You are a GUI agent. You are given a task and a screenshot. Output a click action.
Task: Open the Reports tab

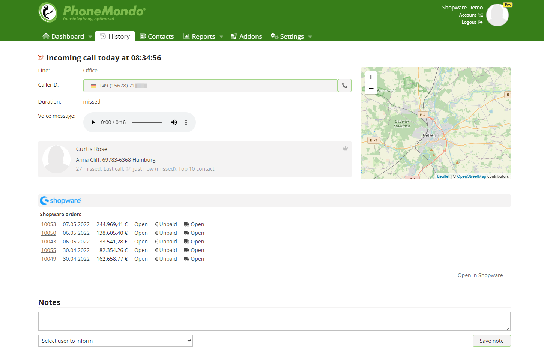tap(199, 36)
